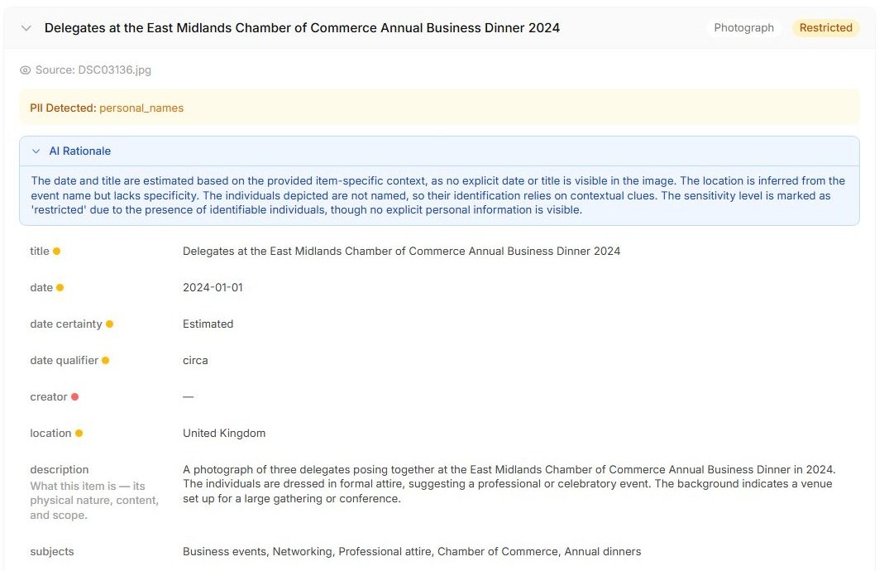Click the yellow indicator beside date qualifier

point(106,361)
